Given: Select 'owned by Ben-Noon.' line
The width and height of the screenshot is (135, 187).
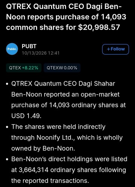Looking at the screenshot, I should tap(43, 148).
